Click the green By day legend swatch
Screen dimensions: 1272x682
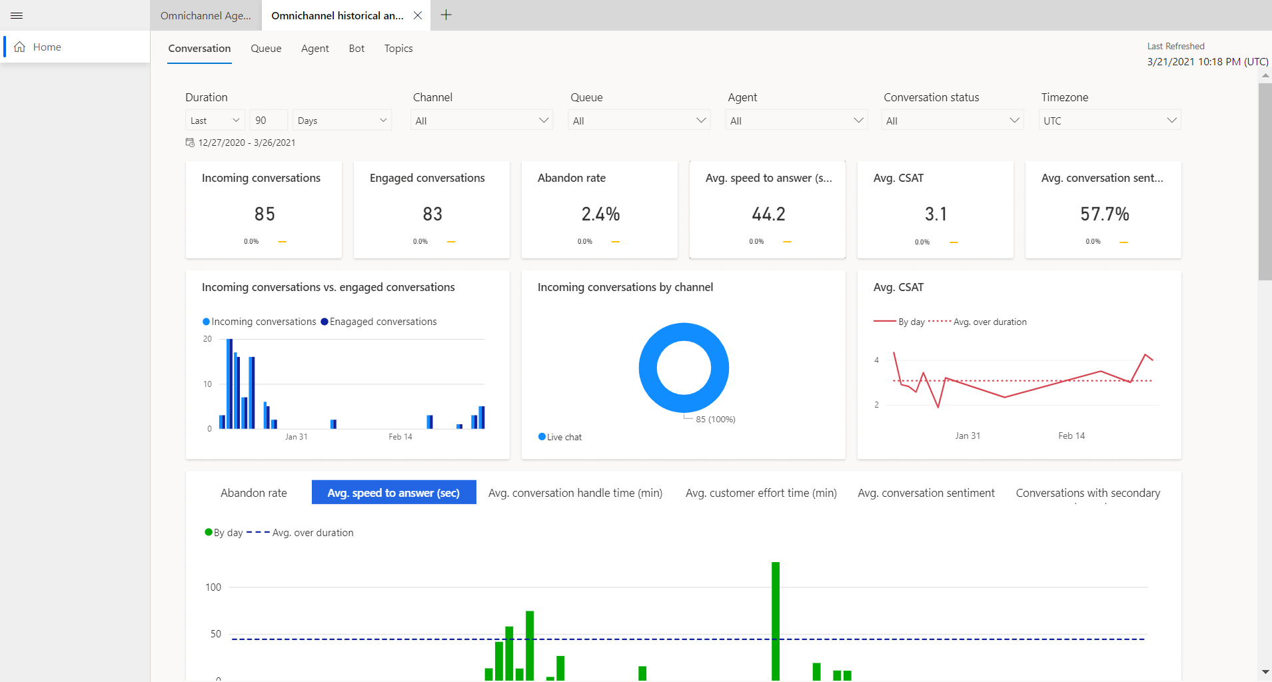tap(209, 532)
